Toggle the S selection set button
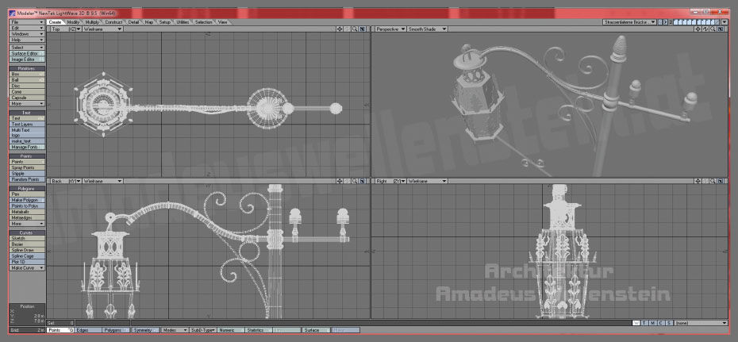The width and height of the screenshot is (738, 342). 668,323
